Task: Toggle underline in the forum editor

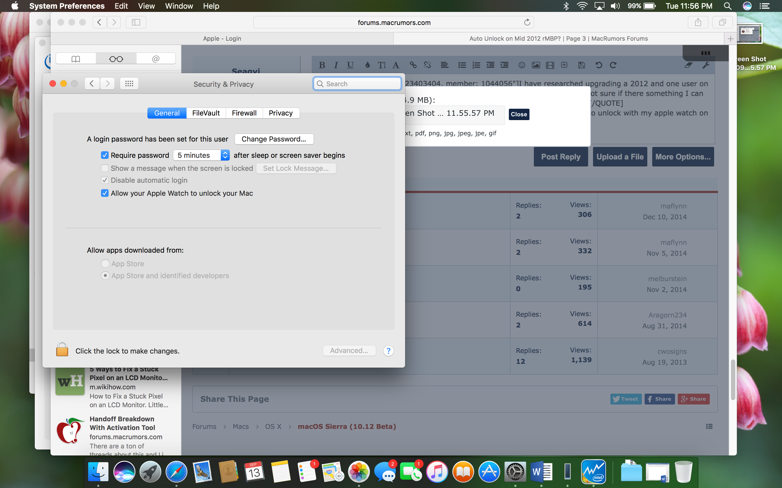Action: pos(350,65)
